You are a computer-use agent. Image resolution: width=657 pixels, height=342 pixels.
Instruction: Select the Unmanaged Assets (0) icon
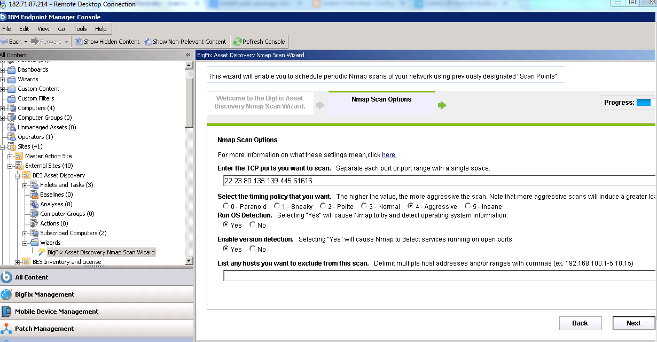click(12, 127)
